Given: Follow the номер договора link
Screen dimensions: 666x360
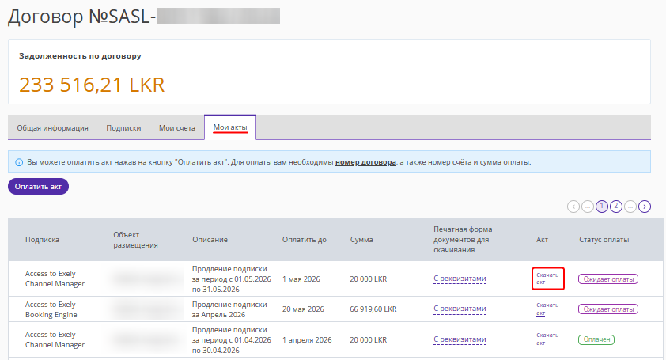Looking at the screenshot, I should pyautogui.click(x=365, y=162).
